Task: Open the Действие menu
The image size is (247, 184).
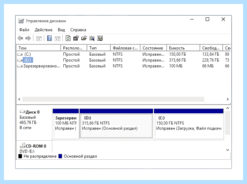Action: click(43, 30)
